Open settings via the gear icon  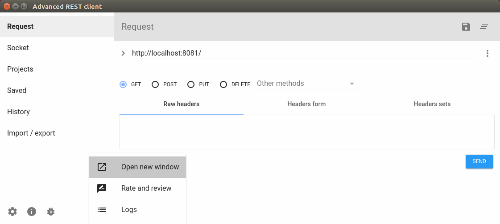point(12,212)
